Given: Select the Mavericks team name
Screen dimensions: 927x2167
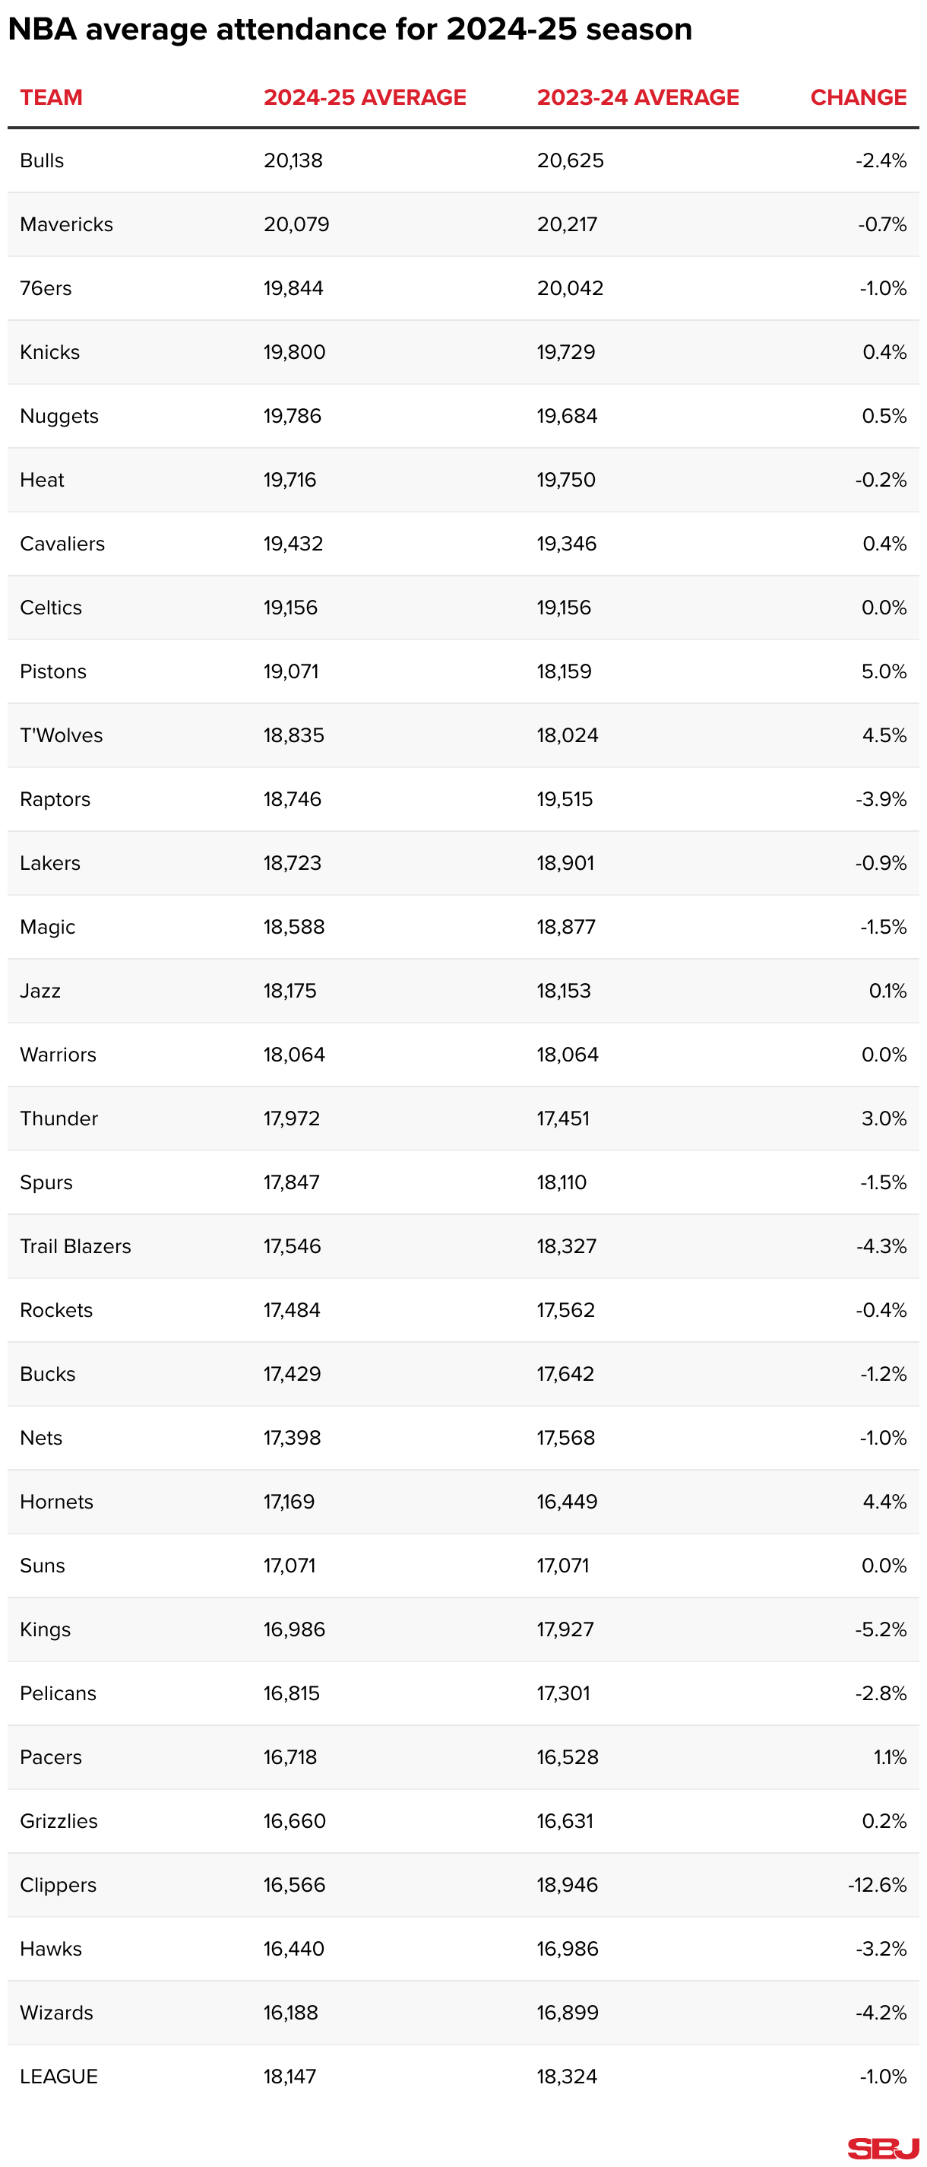Looking at the screenshot, I should (66, 224).
